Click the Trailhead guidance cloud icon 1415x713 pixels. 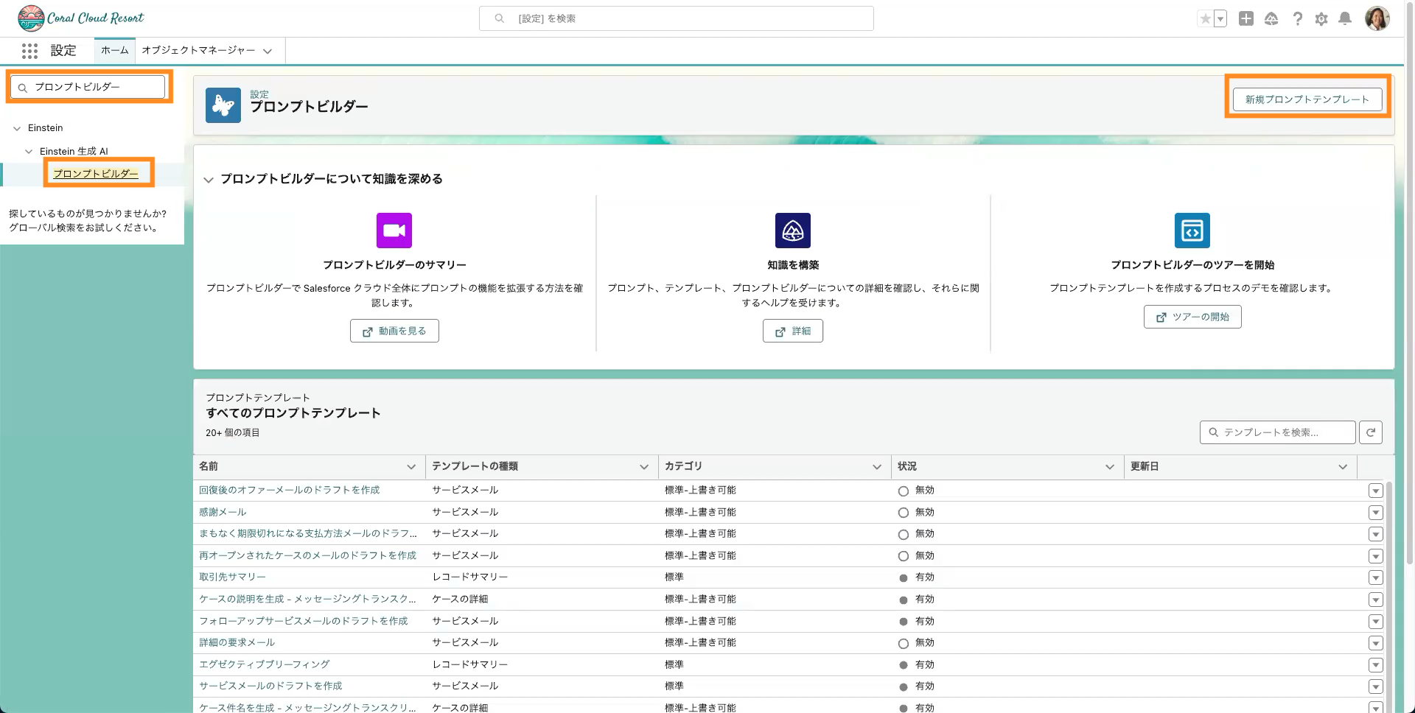(1271, 19)
